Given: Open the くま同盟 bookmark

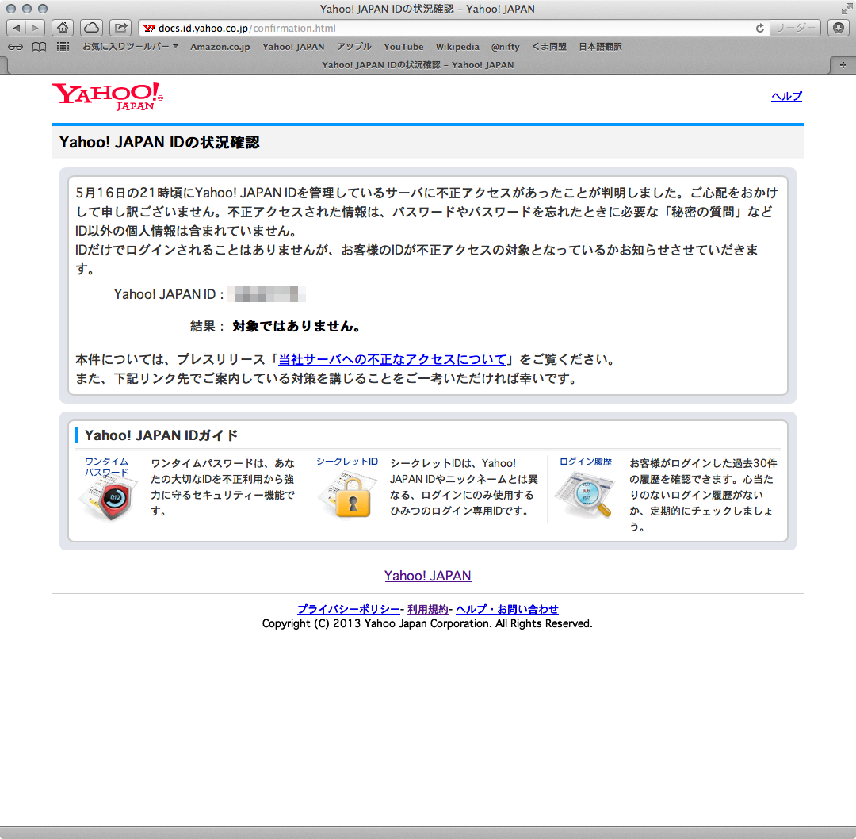Looking at the screenshot, I should coord(549,47).
